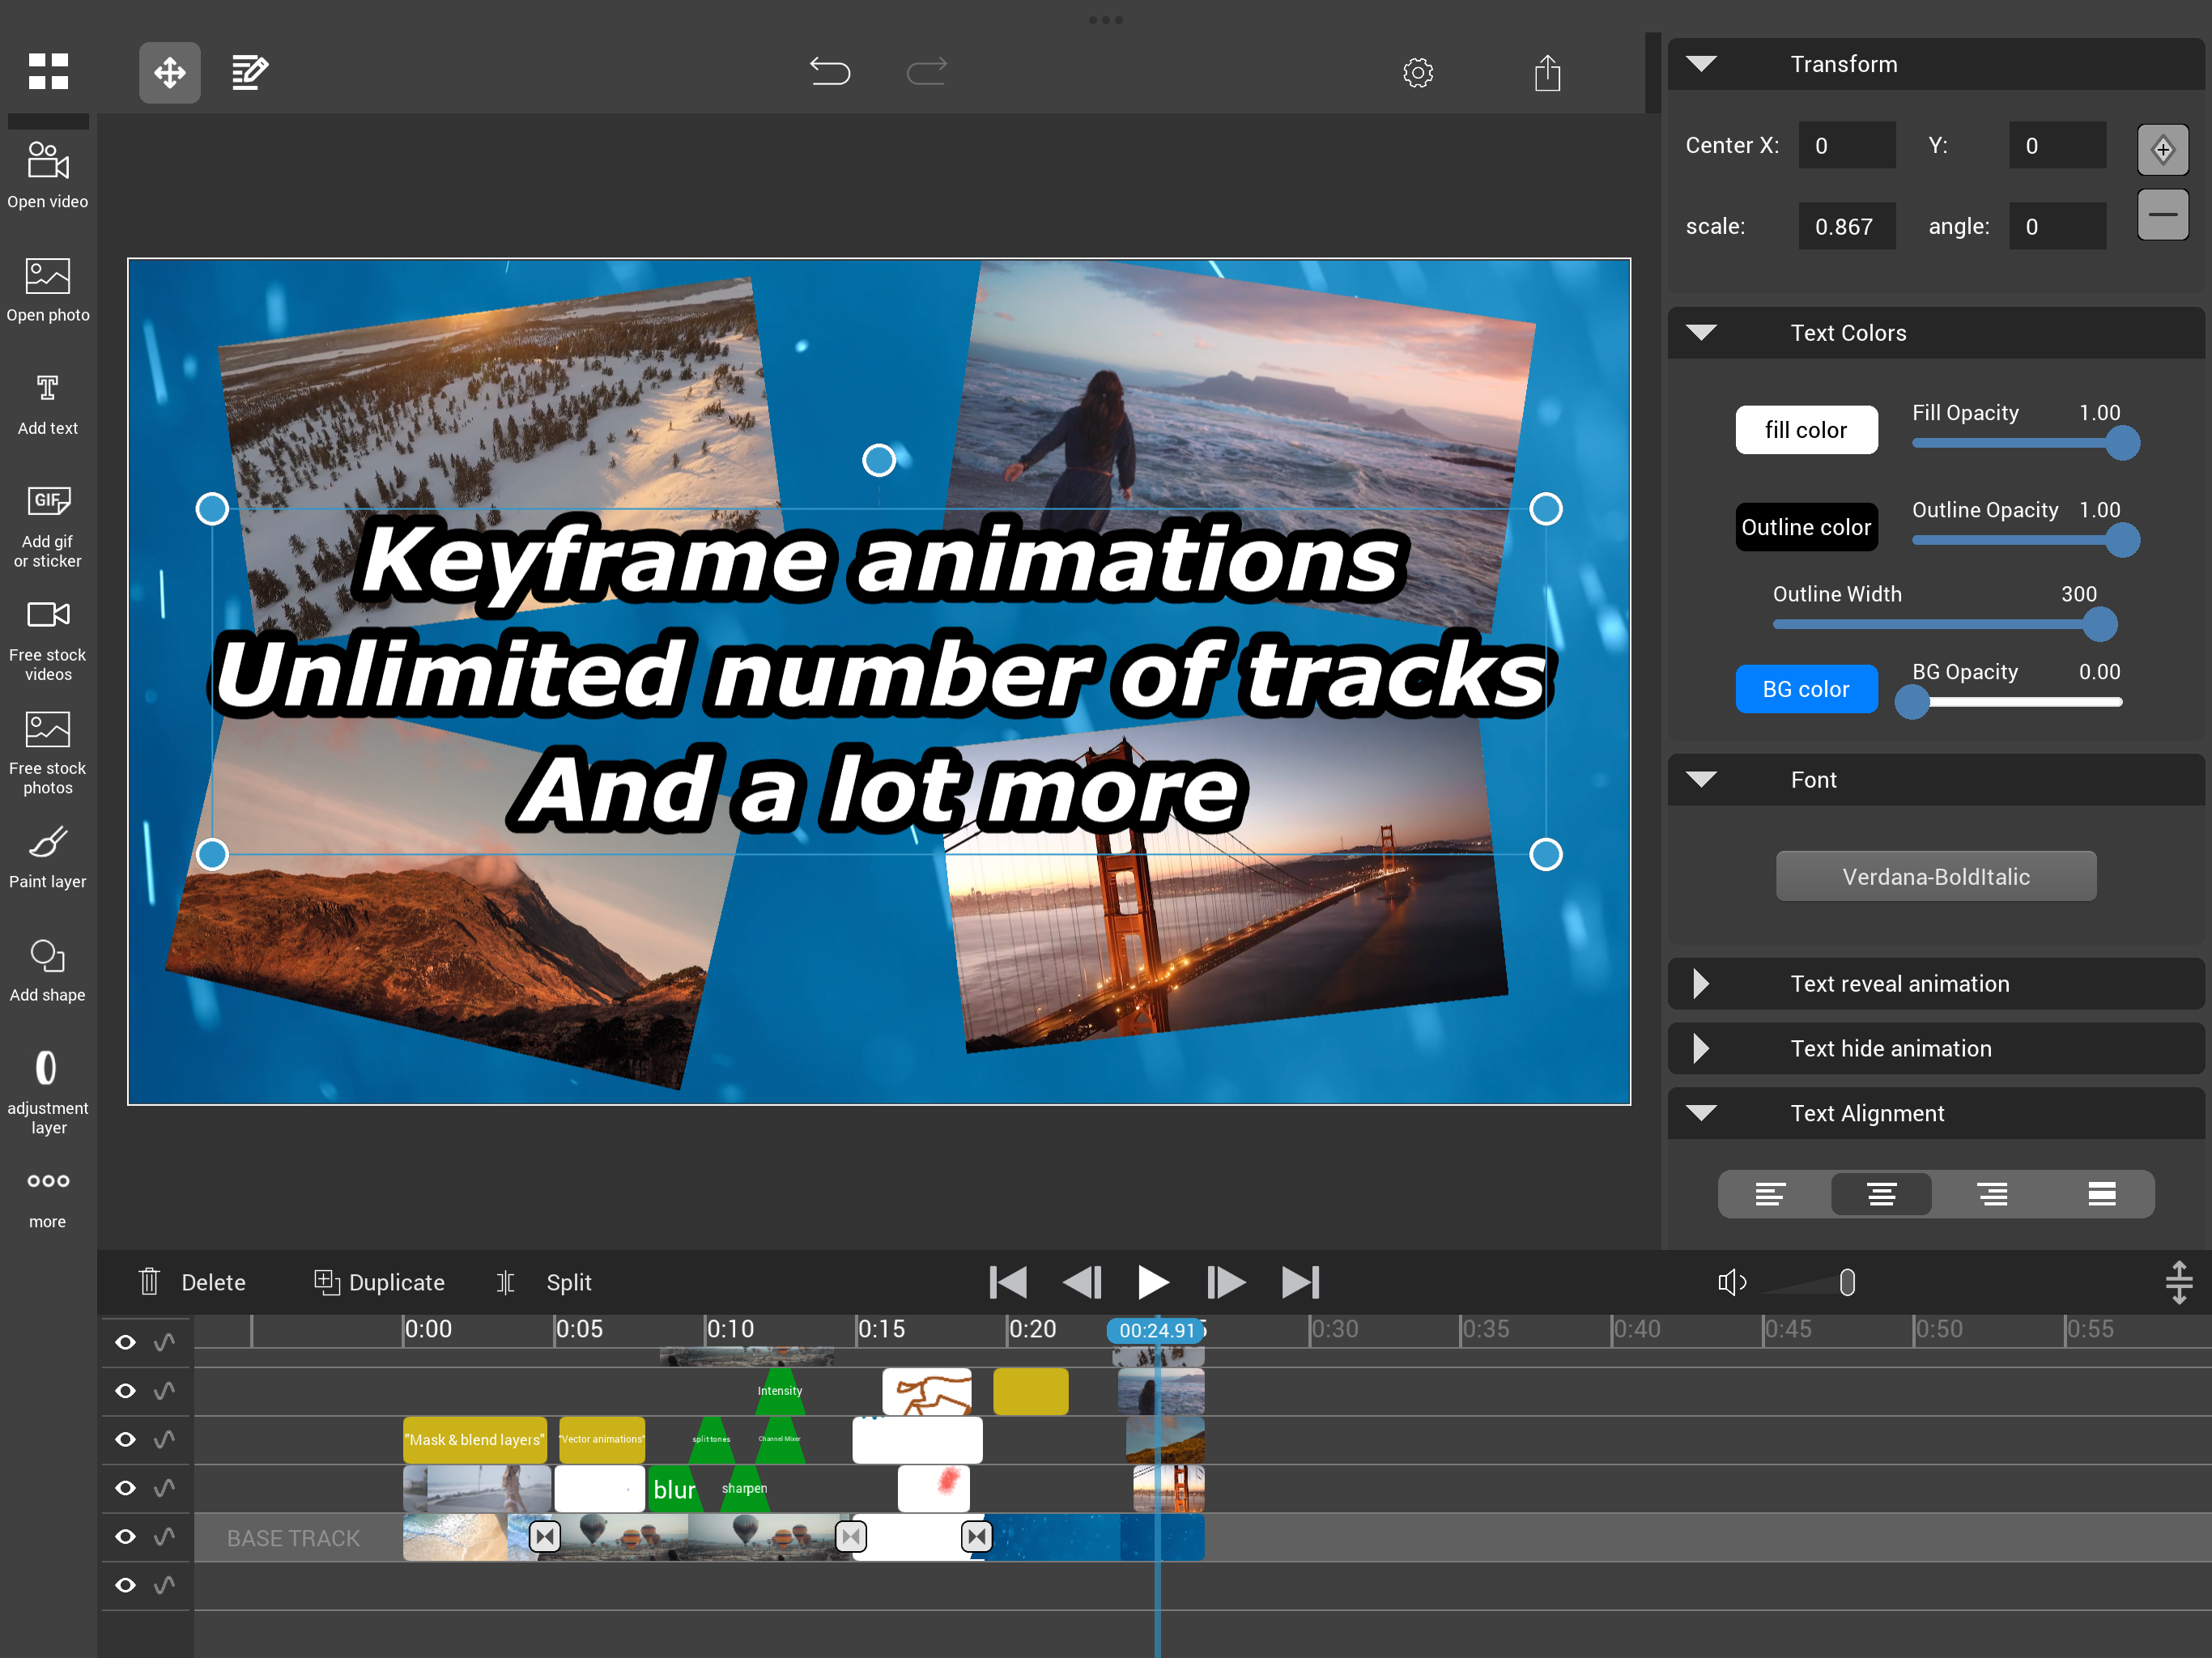
Task: Open the adjustment layer tool
Action: 47,1069
